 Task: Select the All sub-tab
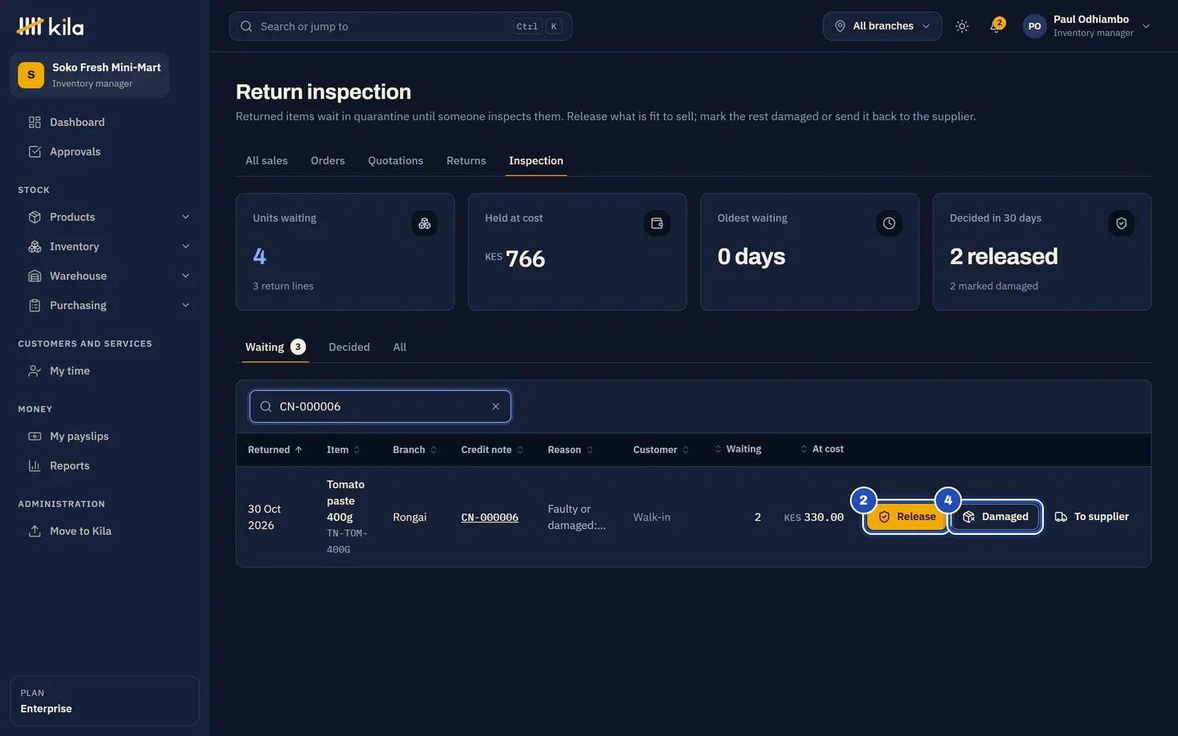click(399, 347)
